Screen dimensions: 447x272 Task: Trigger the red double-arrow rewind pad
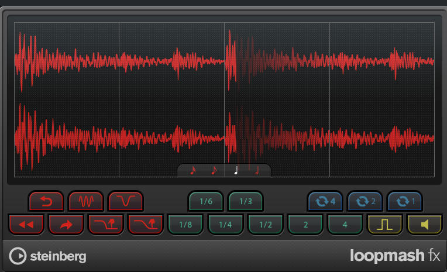[x=26, y=225]
